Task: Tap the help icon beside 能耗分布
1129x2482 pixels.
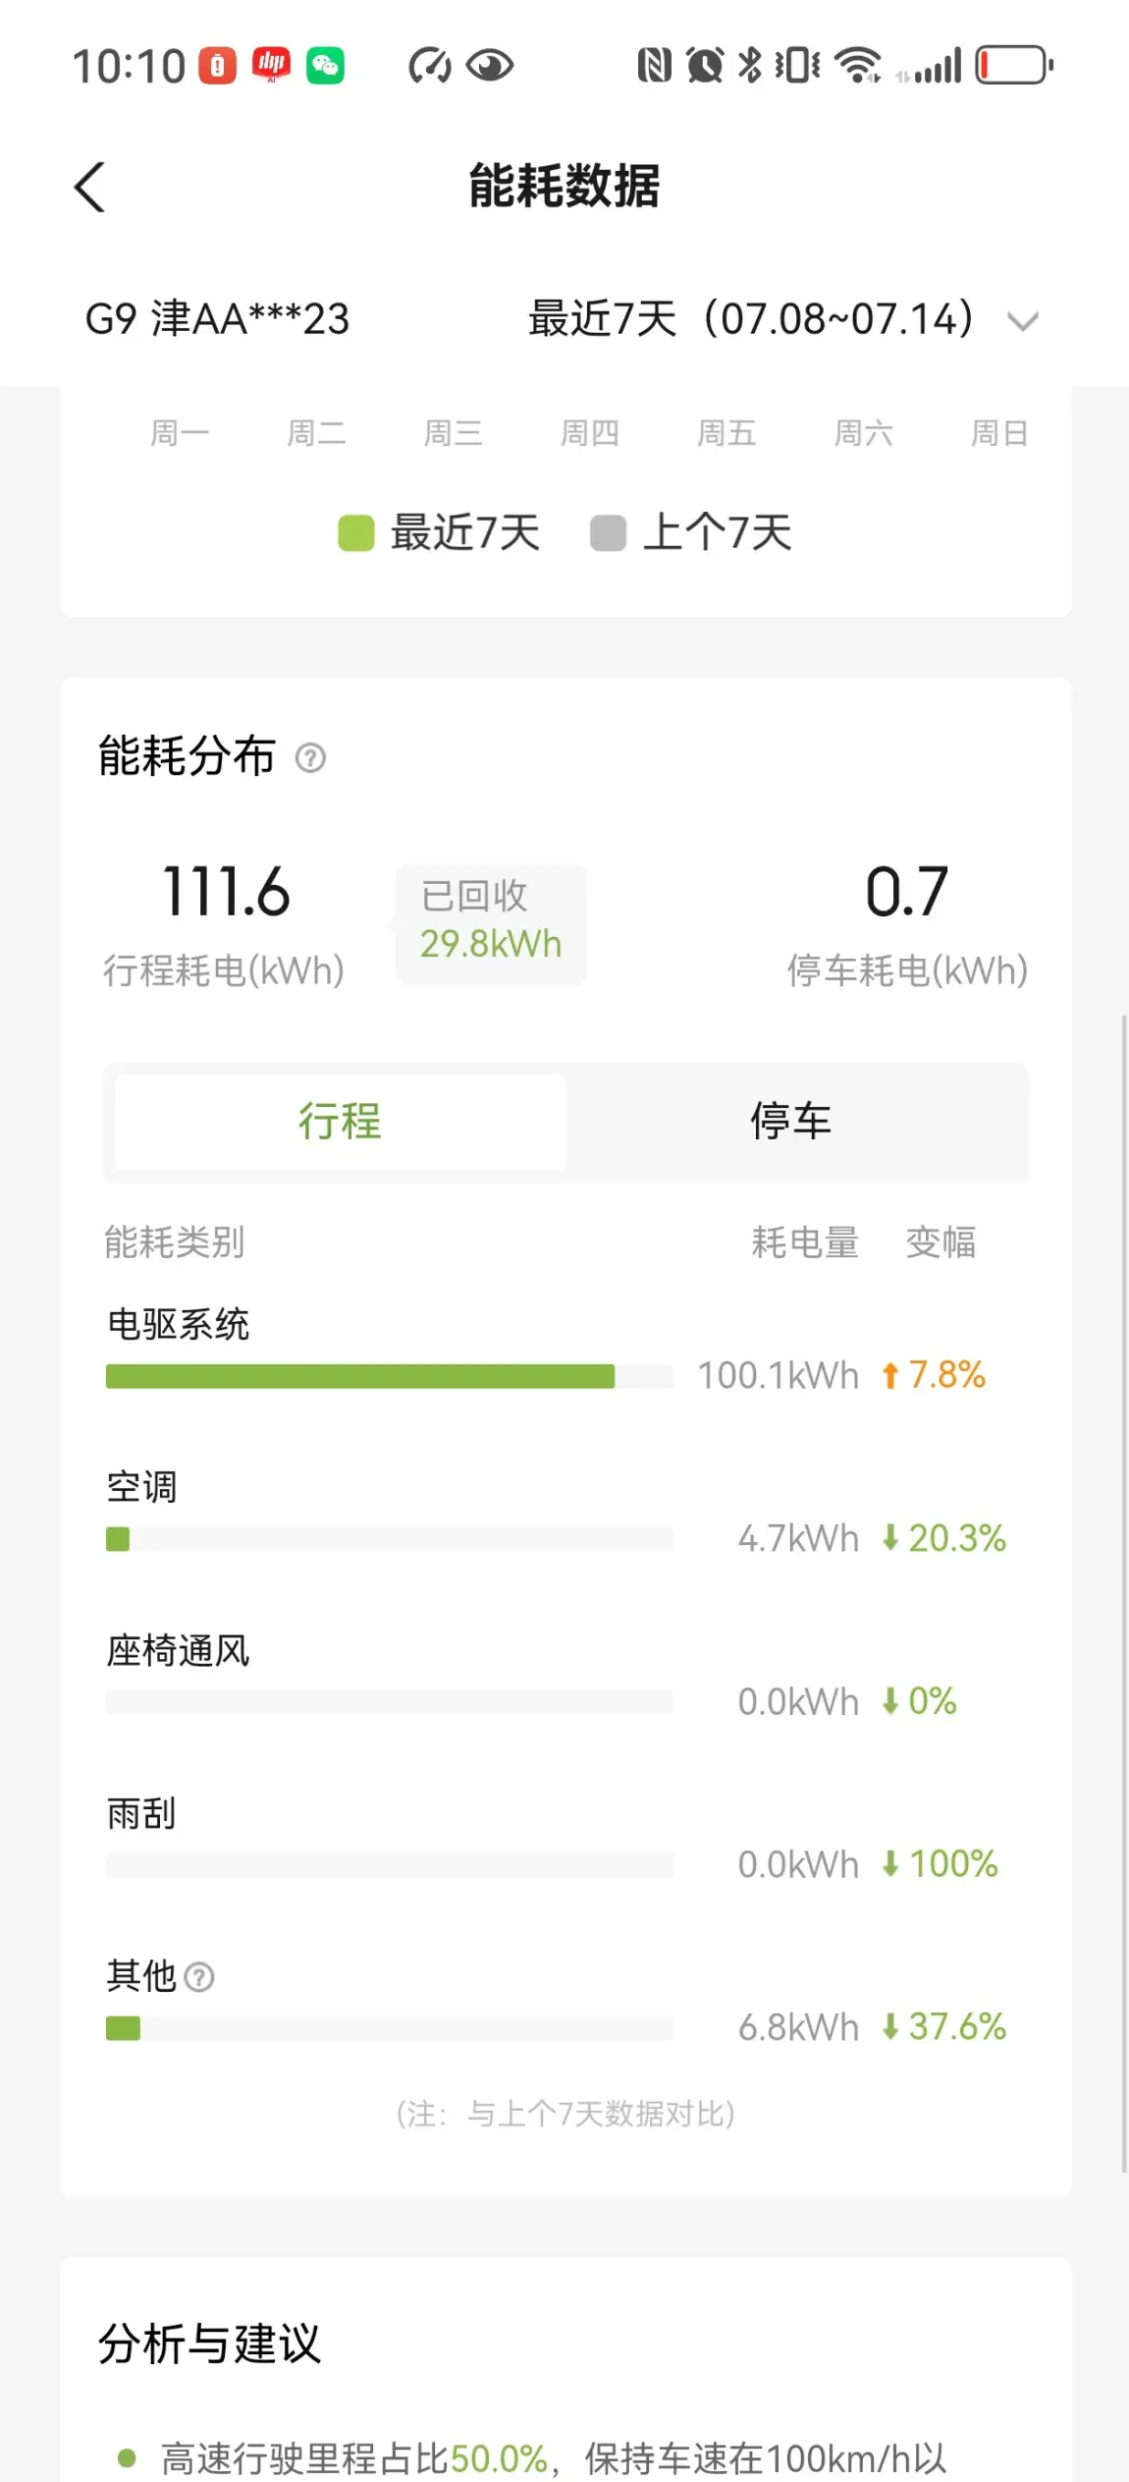Action: pos(310,758)
